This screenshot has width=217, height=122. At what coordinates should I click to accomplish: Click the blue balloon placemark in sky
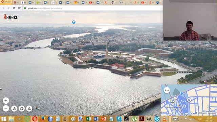pyautogui.click(x=74, y=22)
